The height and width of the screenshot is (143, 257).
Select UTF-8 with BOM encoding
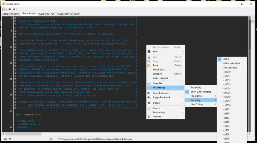[232, 64]
